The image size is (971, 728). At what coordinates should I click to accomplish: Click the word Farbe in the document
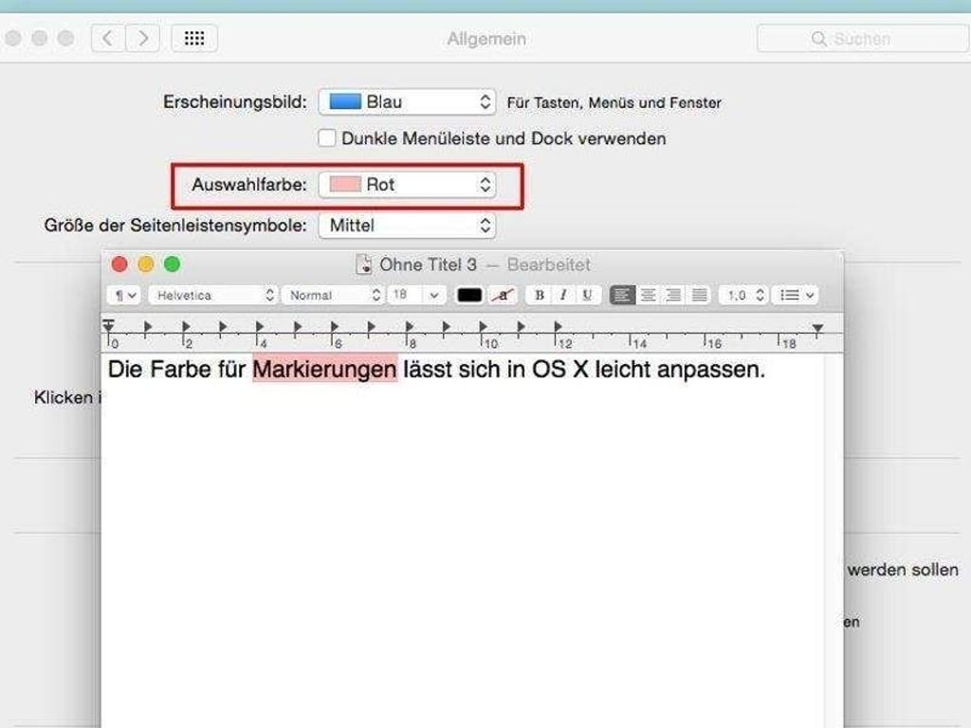point(181,370)
